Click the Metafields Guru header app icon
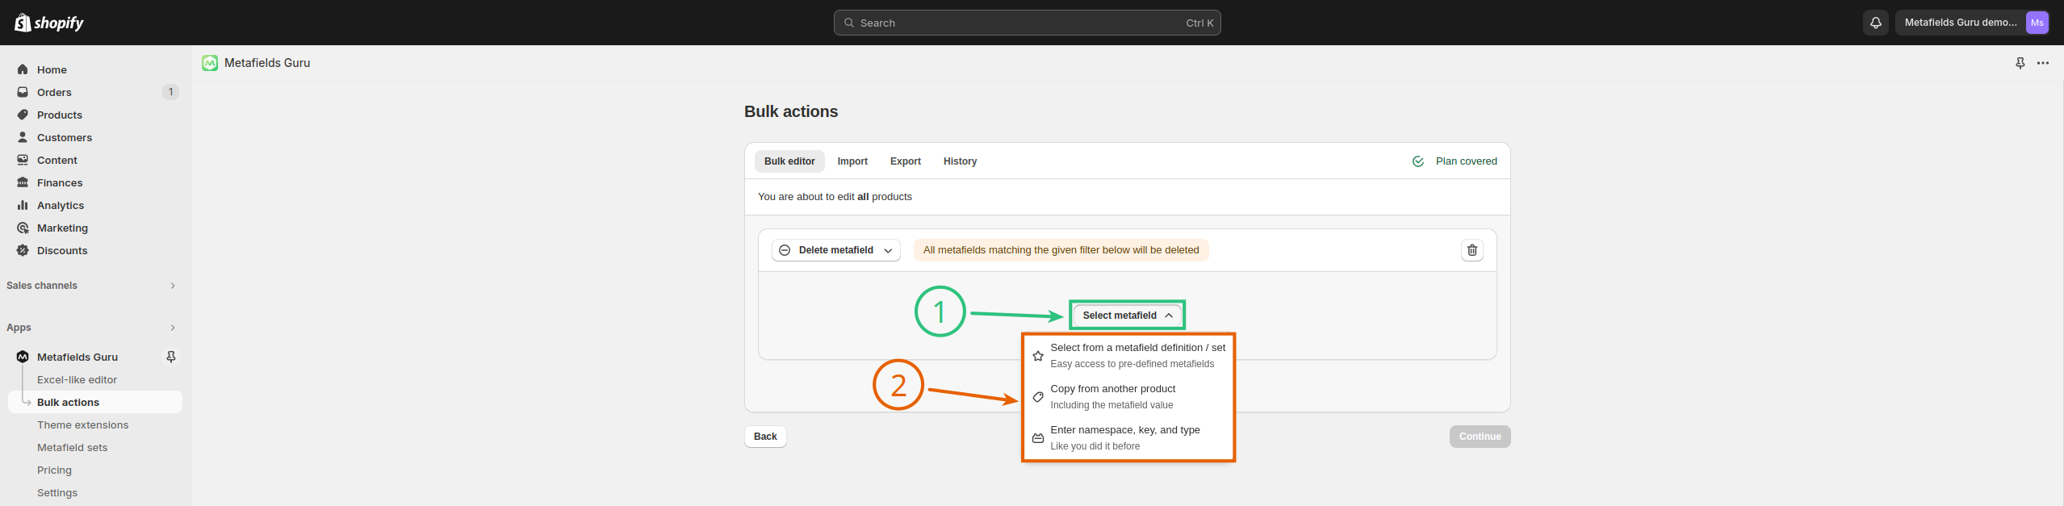Screen dimensions: 2064x506 210,63
